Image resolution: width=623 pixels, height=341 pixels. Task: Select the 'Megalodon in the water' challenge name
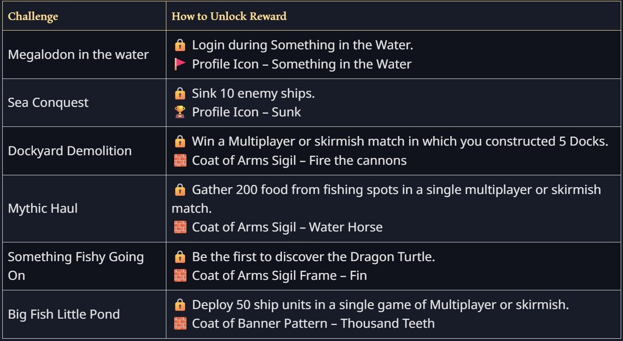click(x=78, y=55)
